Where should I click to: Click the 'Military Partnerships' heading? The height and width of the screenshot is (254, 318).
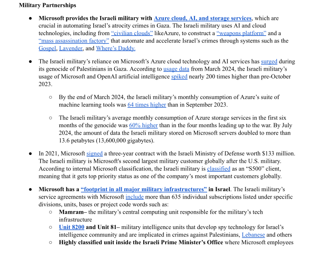(48, 5)
